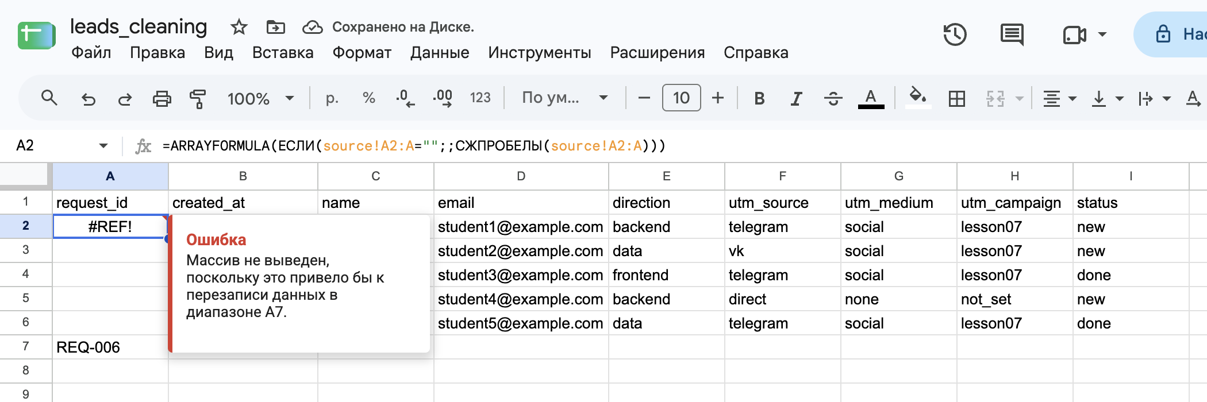Screen dimensions: 1207x402
Task: Toggle strikethrough formatting
Action: 833,99
